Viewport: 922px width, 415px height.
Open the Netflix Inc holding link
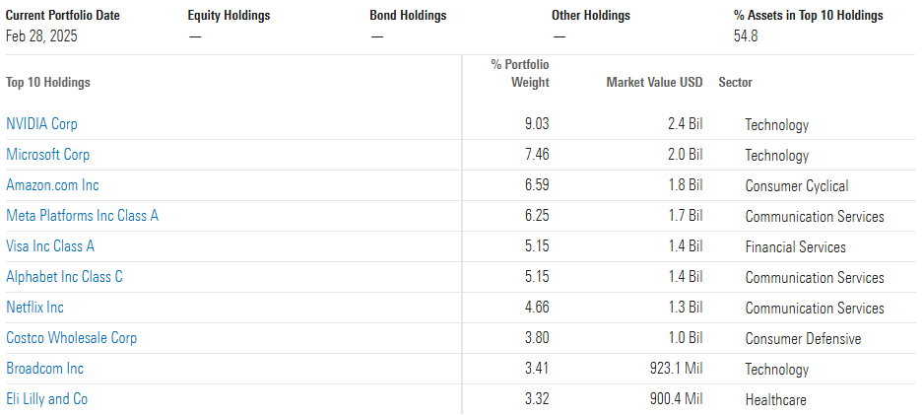coord(34,308)
